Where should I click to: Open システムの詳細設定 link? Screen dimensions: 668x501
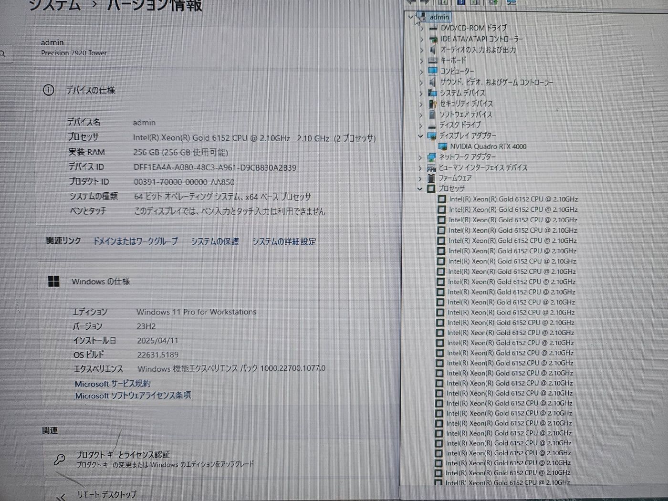tap(284, 242)
